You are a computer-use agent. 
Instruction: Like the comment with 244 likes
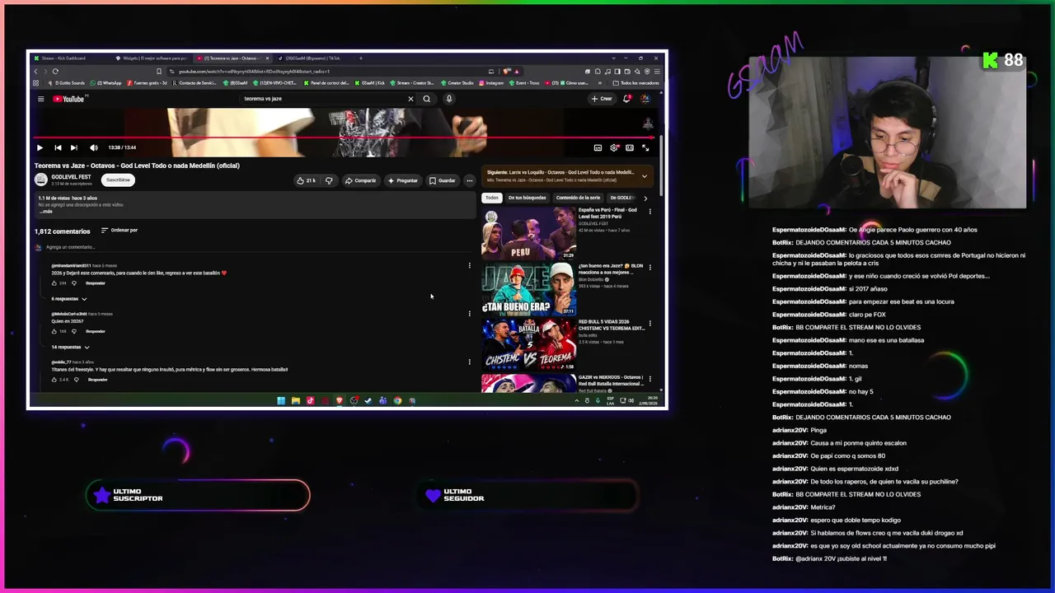click(54, 283)
